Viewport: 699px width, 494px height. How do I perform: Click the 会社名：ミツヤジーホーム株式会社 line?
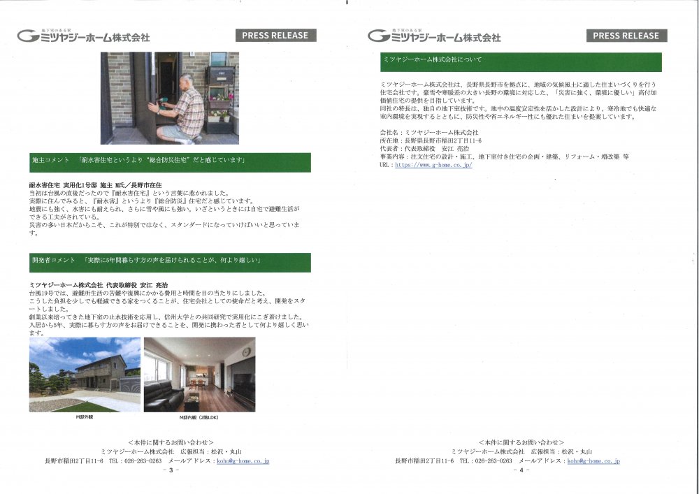(429, 132)
